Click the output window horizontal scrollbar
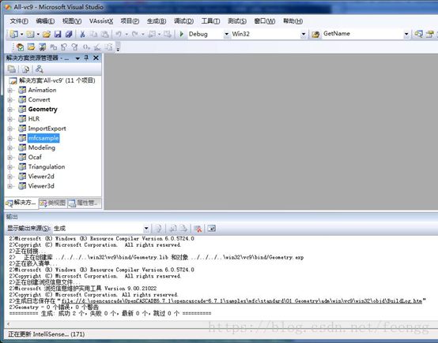Image resolution: width=438 pixels, height=343 pixels. (x=221, y=324)
